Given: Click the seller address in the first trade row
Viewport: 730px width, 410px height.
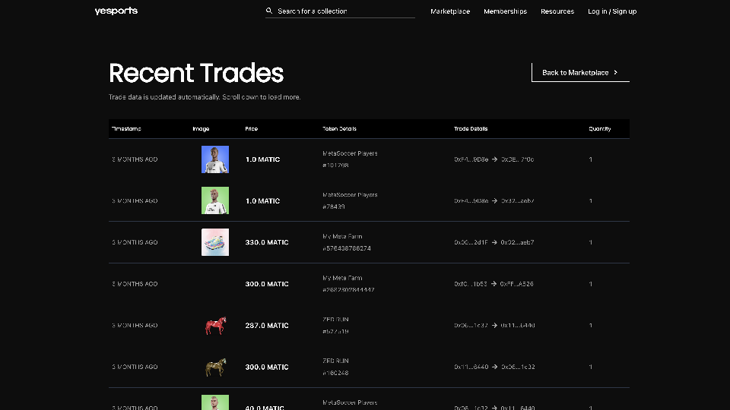Looking at the screenshot, I should click(x=471, y=159).
